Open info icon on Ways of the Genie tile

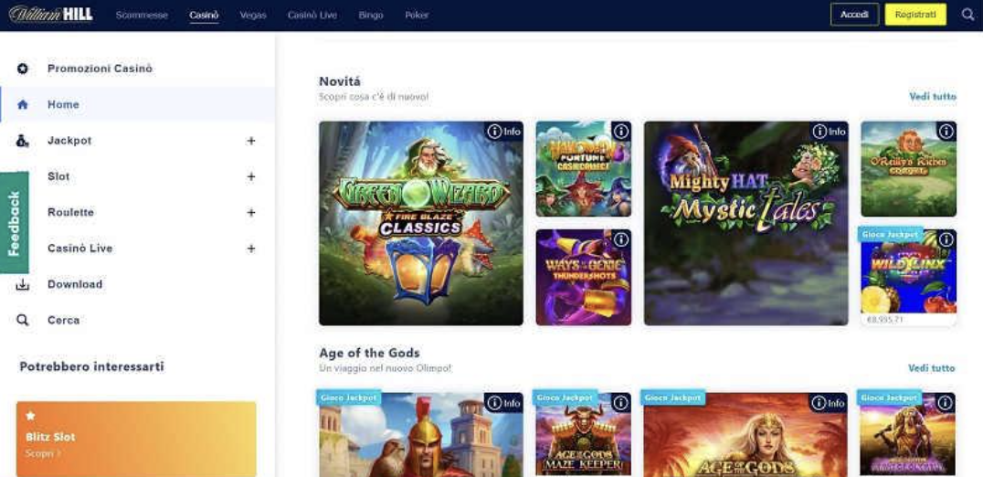pyautogui.click(x=620, y=239)
